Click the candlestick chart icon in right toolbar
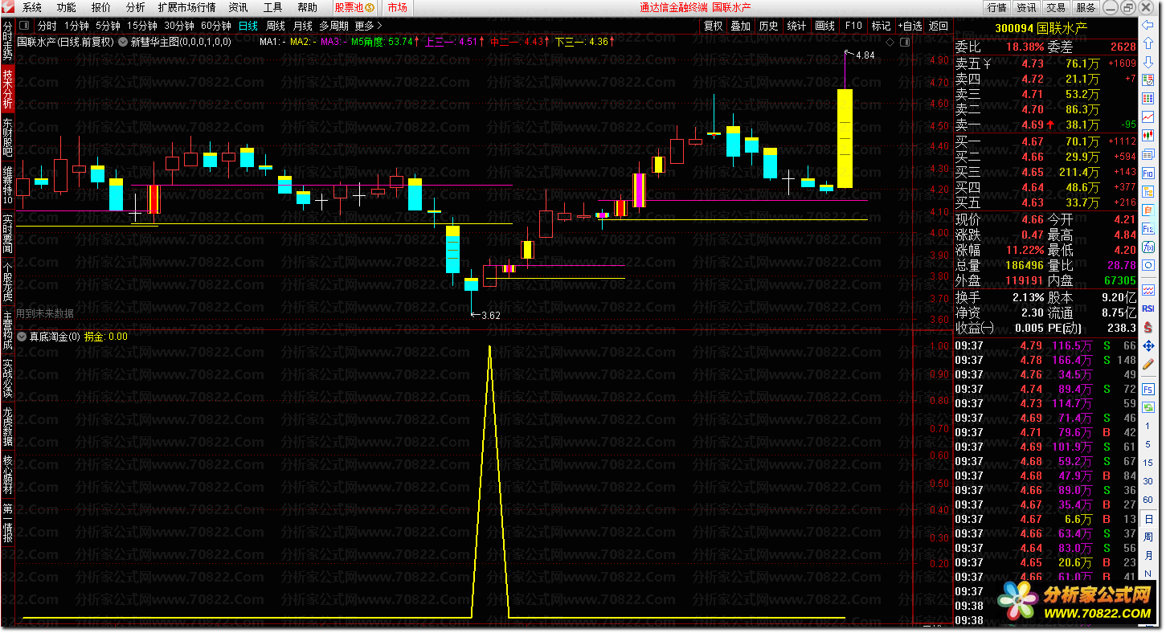Screen dimensions: 1166x633 (1148, 135)
